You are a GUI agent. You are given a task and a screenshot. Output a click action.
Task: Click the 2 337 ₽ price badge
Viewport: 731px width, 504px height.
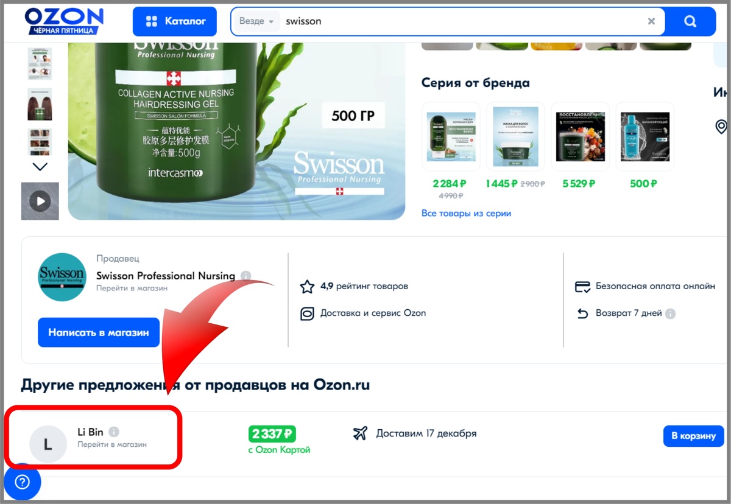(272, 434)
